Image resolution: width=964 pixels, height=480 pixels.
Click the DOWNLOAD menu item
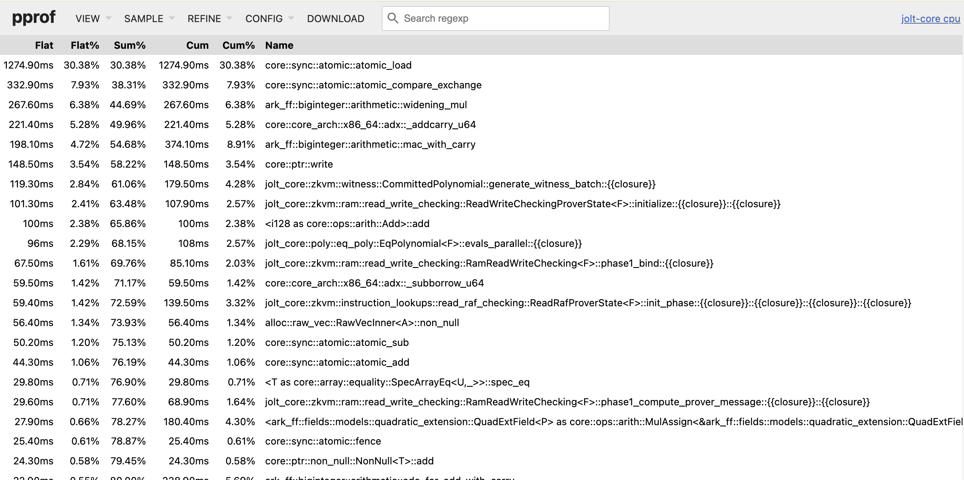click(x=335, y=19)
